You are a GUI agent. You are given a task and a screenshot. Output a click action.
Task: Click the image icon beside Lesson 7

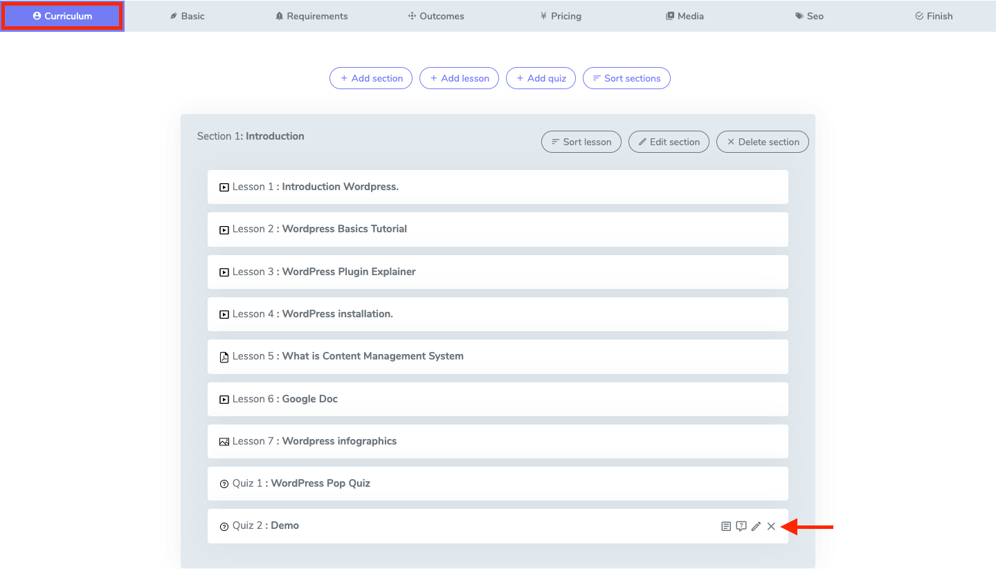(x=224, y=442)
